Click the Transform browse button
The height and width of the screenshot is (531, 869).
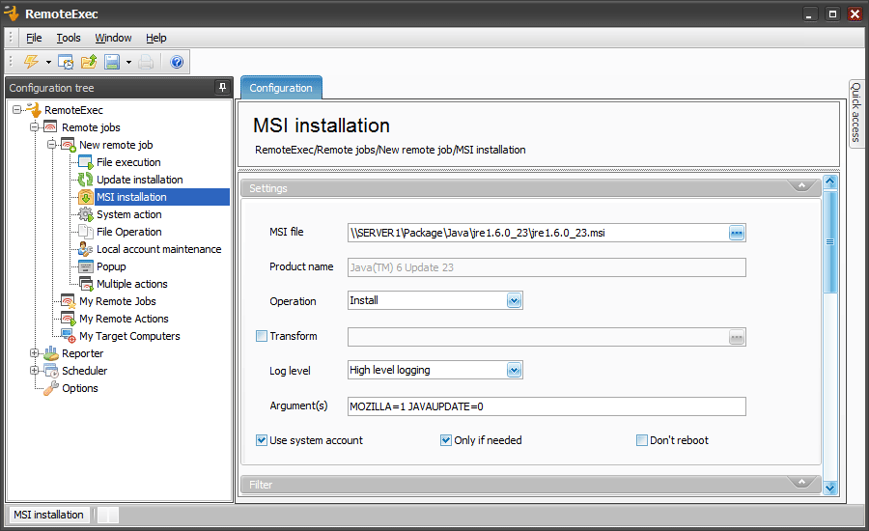point(737,337)
